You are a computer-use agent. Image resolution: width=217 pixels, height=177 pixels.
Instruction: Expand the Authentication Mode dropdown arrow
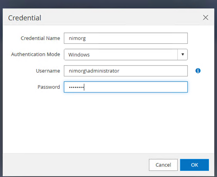tap(183, 55)
